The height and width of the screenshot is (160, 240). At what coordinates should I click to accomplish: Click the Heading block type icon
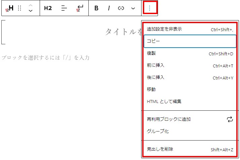point(10,8)
